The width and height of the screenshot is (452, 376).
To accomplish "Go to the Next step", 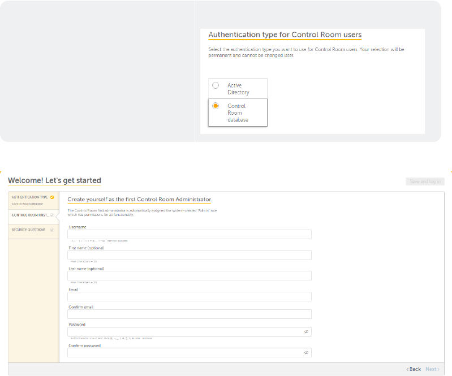I will point(432,369).
